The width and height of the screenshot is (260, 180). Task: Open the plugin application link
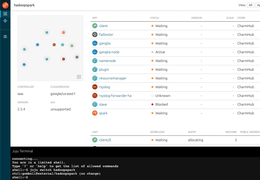click(x=104, y=70)
